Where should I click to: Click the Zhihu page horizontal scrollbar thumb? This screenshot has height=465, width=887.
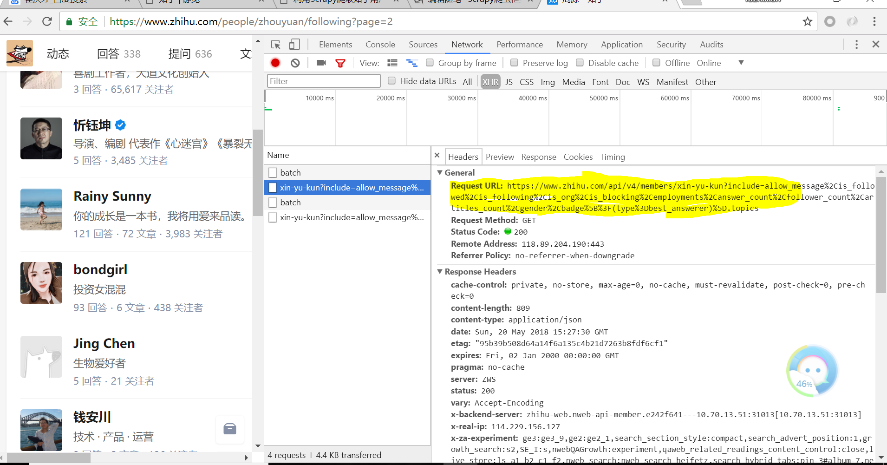coord(49,457)
